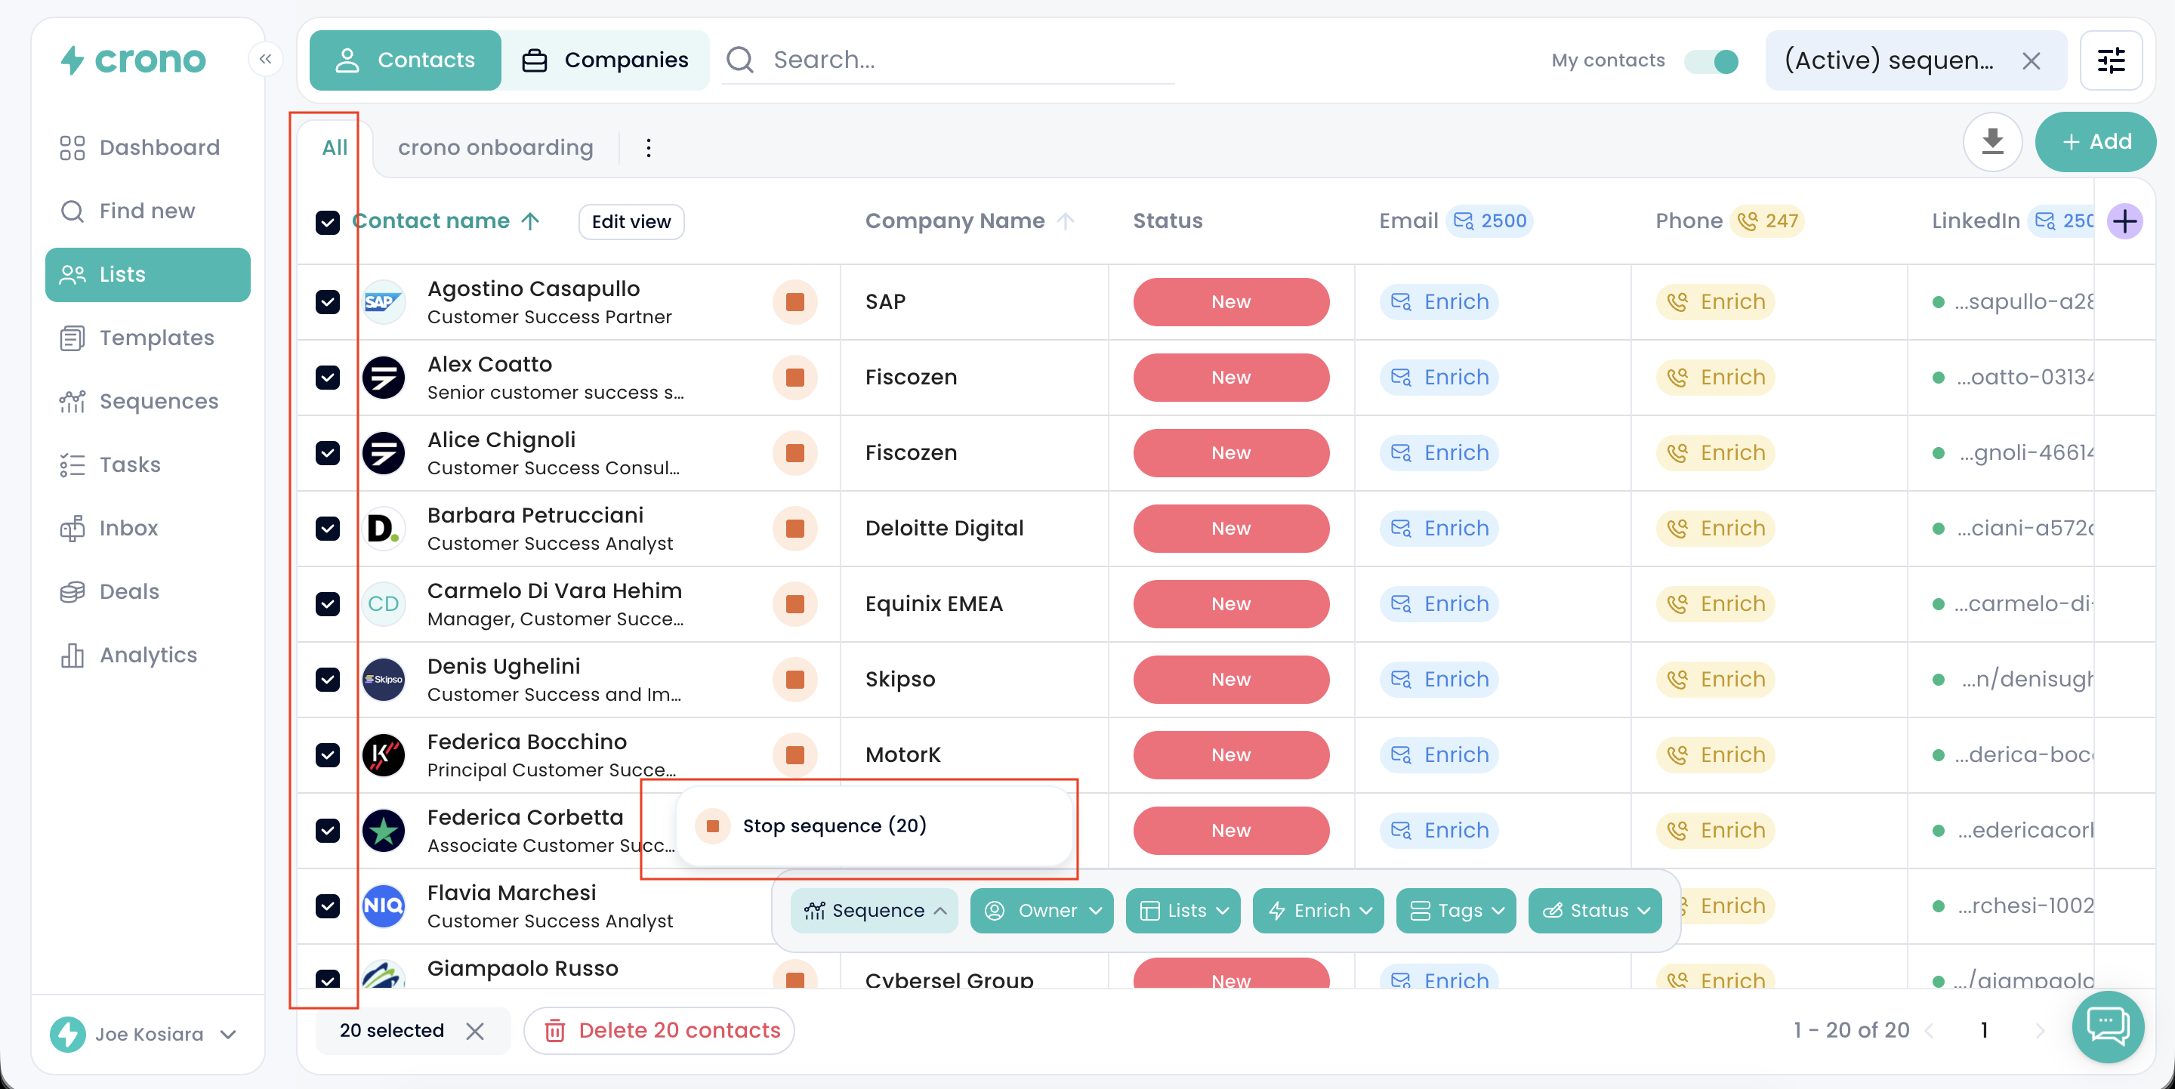The width and height of the screenshot is (2175, 1089).
Task: Uncheck Barbara Petrucciani's row checkbox
Action: 328,529
